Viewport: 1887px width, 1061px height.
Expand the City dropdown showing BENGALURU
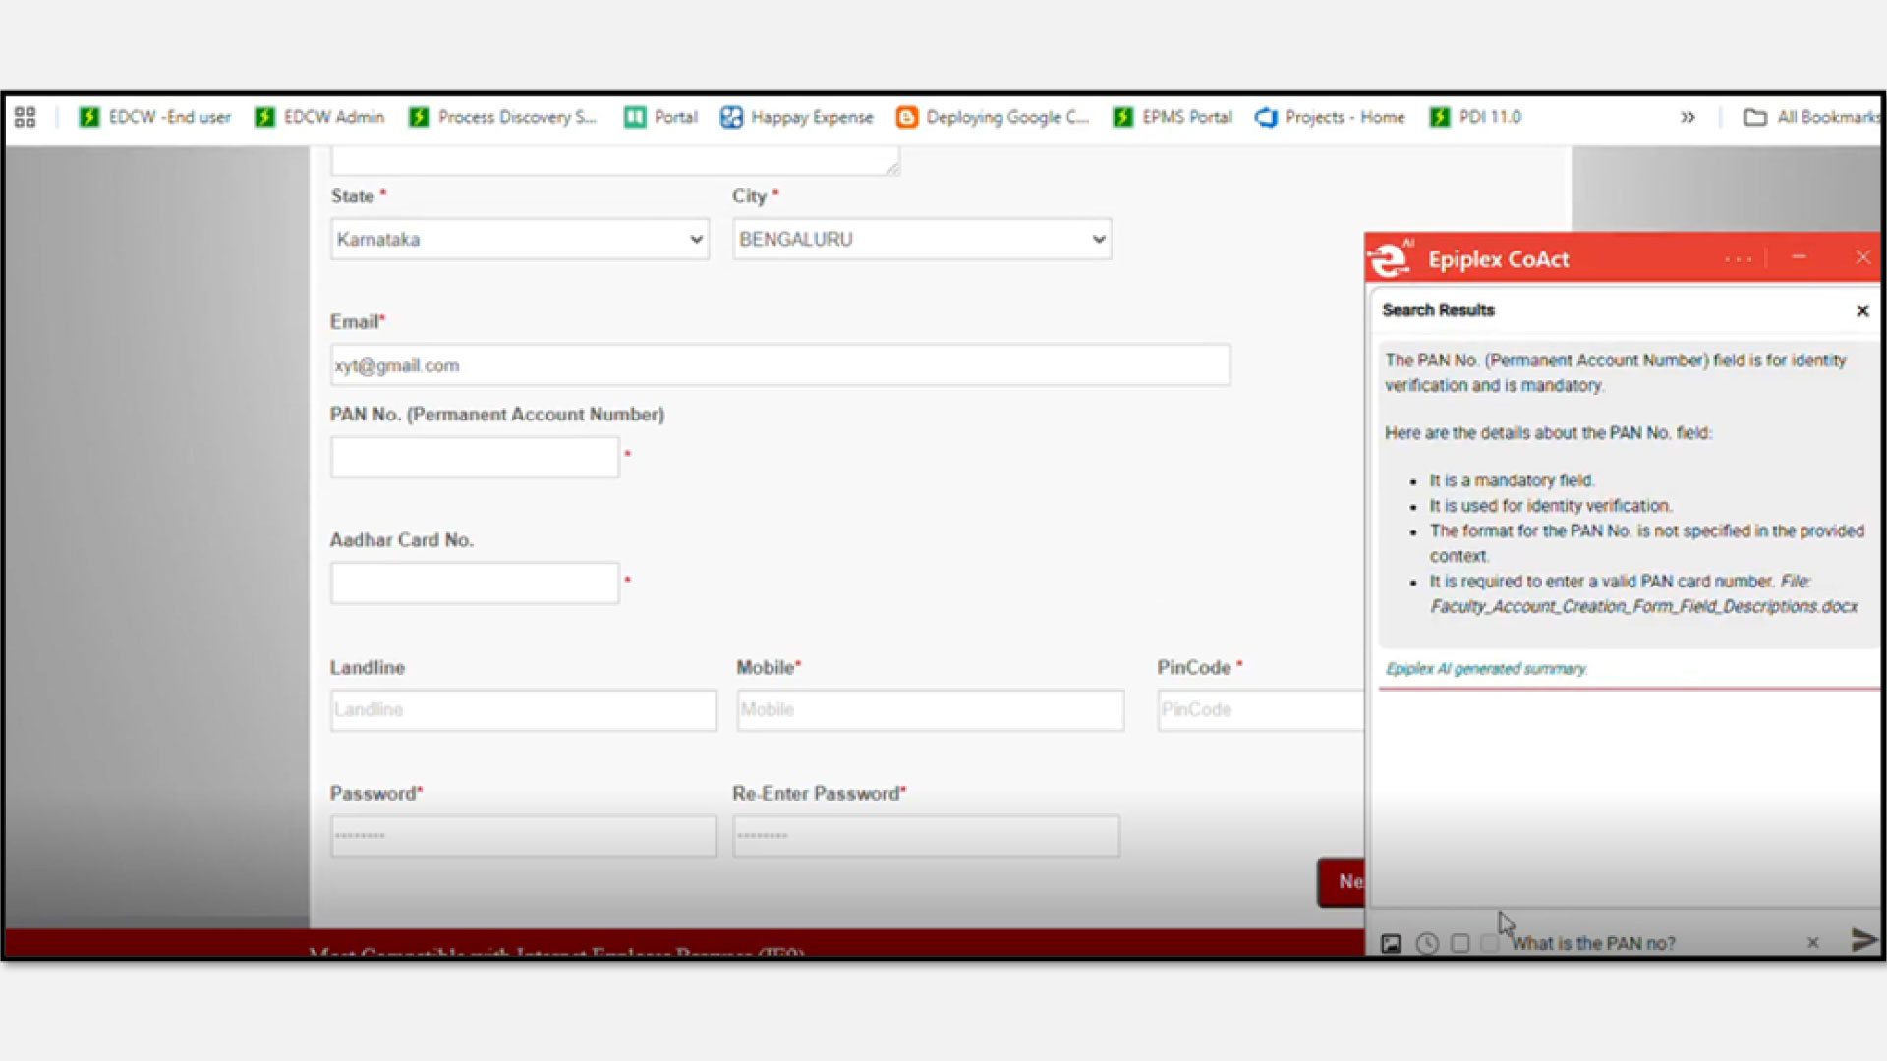(922, 240)
